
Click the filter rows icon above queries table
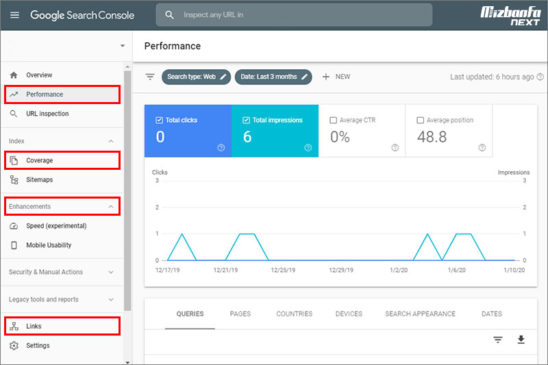tap(498, 340)
